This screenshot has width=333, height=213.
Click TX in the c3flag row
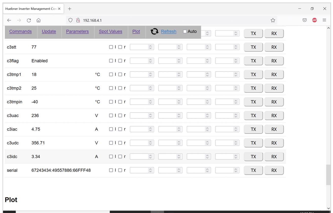pos(253,61)
